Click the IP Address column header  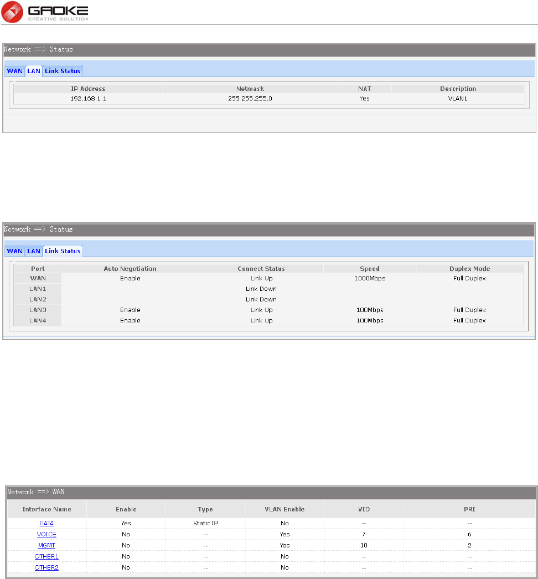(x=88, y=89)
